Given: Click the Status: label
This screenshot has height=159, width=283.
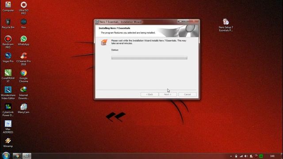Looking at the screenshot, I should [x=115, y=50].
